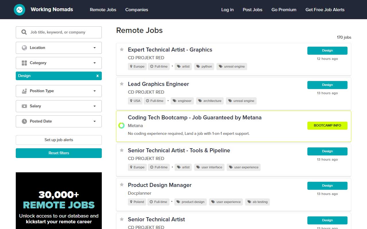Viewport: 367px width, 229px height.
Task: Click the job title search field
Action: coord(59,32)
